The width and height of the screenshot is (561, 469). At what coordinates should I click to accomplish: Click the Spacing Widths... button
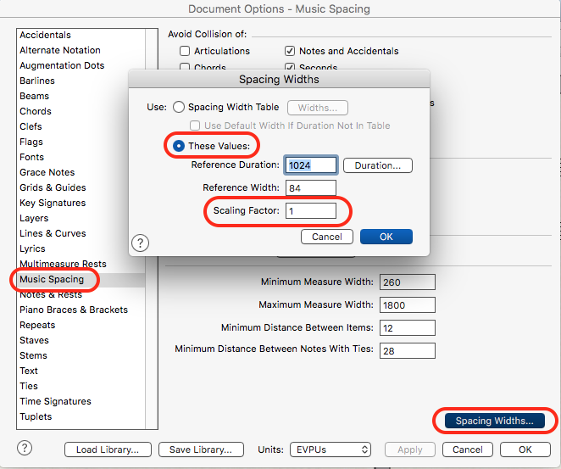pos(494,421)
